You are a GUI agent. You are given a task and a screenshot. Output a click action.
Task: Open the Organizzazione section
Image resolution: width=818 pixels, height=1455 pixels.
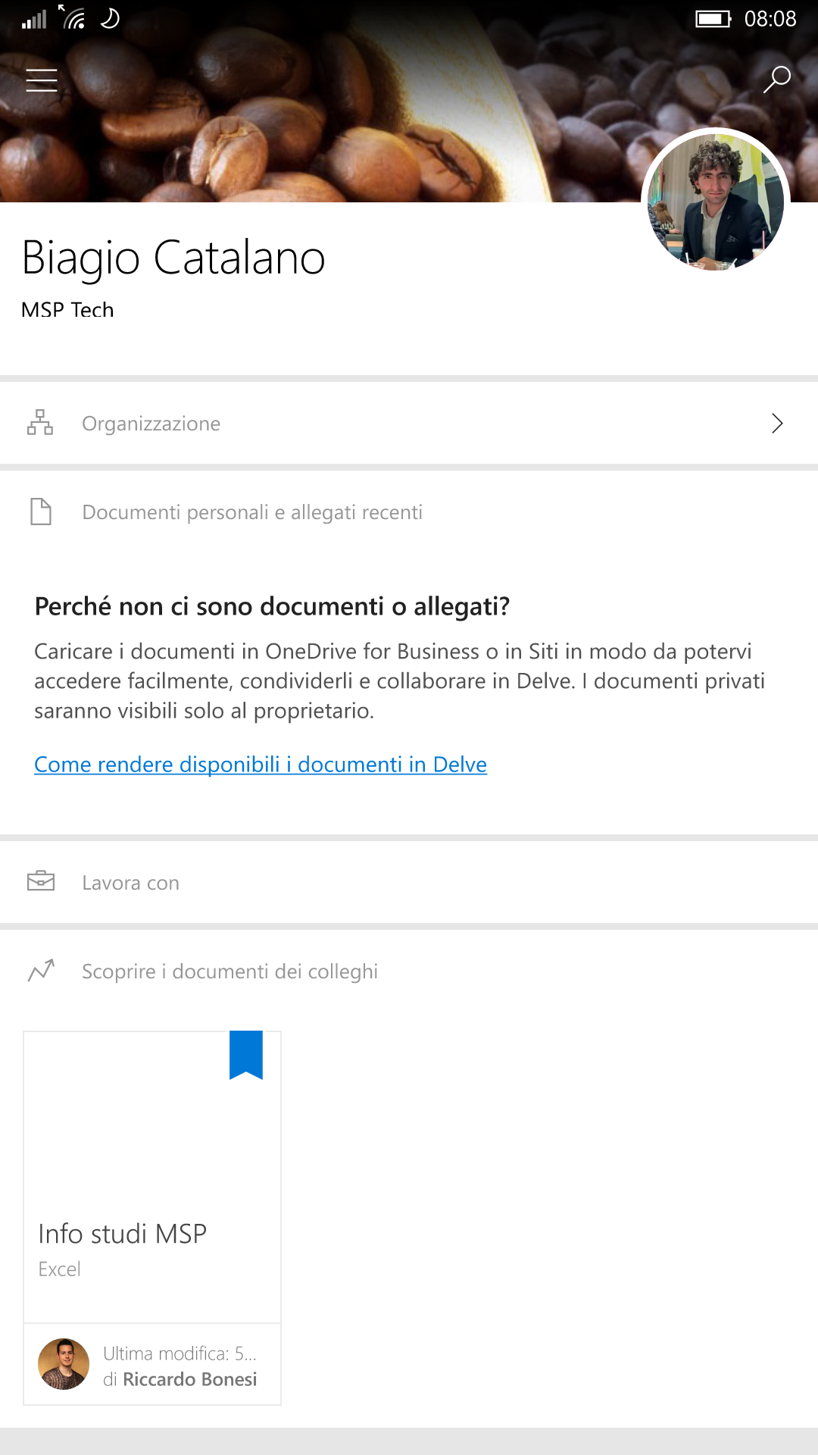coord(409,423)
